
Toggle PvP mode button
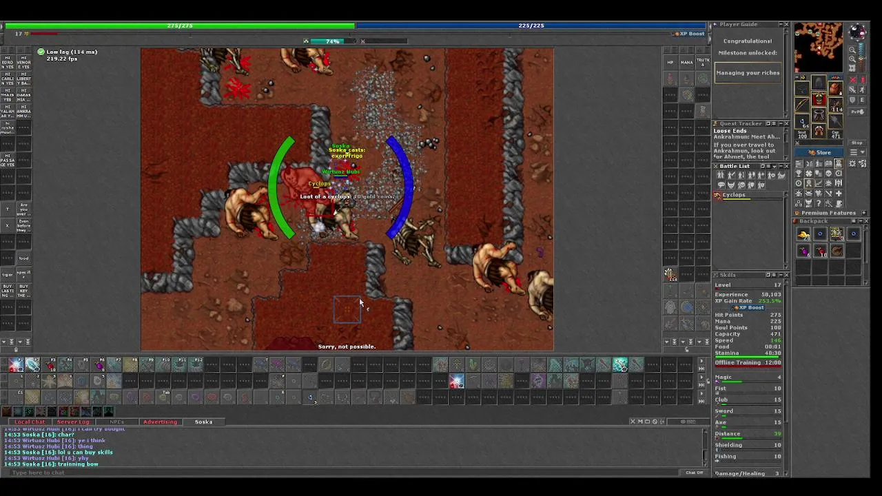pyautogui.click(x=857, y=112)
